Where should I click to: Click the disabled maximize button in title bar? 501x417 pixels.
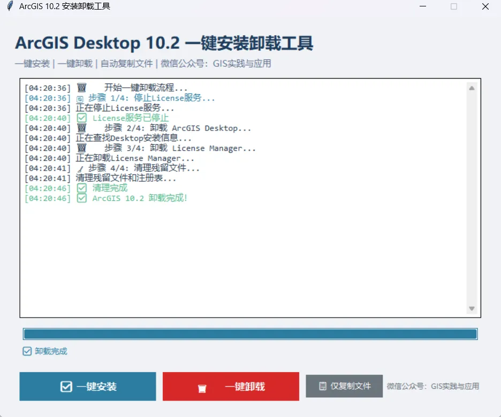[454, 6]
